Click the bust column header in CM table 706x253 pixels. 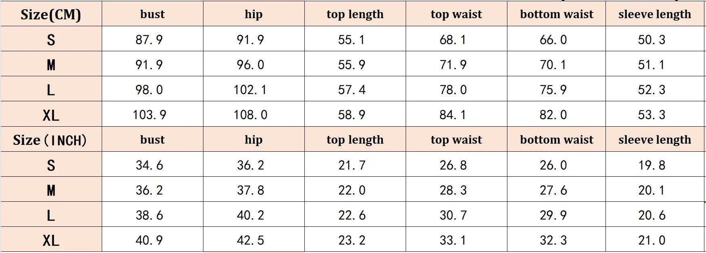coord(153,14)
